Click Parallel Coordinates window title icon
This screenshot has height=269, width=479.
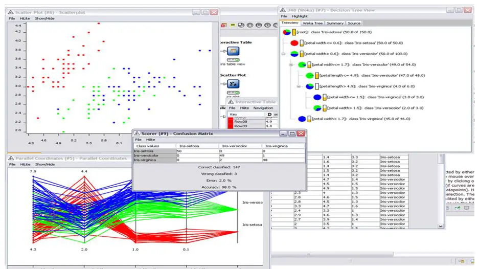click(11, 158)
